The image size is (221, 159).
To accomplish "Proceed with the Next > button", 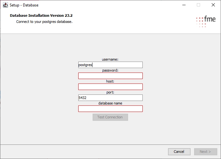I will coord(205,152).
